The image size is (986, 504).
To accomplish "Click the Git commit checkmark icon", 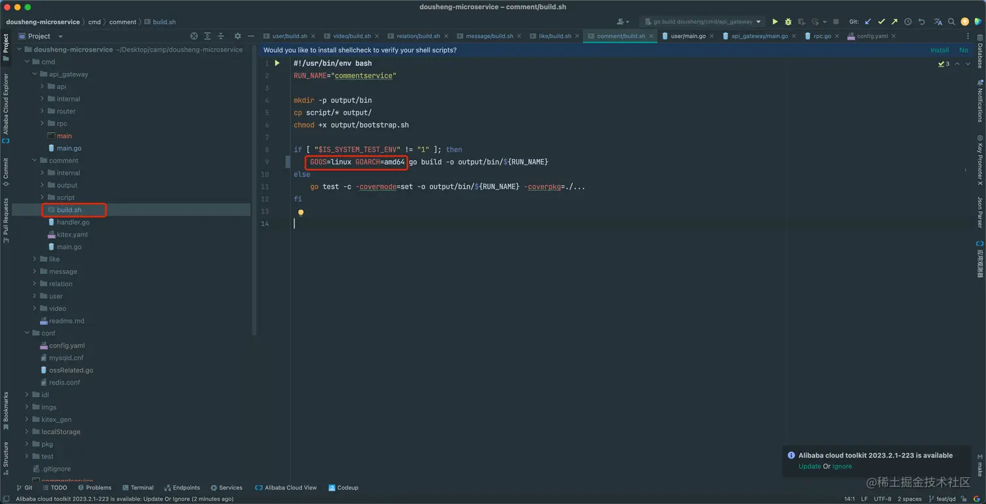I will click(x=881, y=22).
